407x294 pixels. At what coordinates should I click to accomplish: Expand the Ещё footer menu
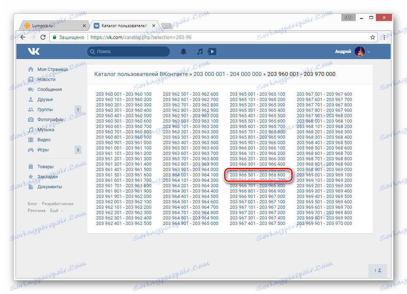click(56, 210)
